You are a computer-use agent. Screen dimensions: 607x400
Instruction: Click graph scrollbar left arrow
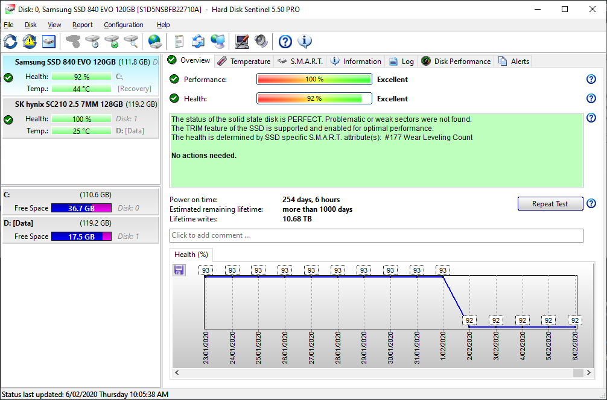click(177, 372)
